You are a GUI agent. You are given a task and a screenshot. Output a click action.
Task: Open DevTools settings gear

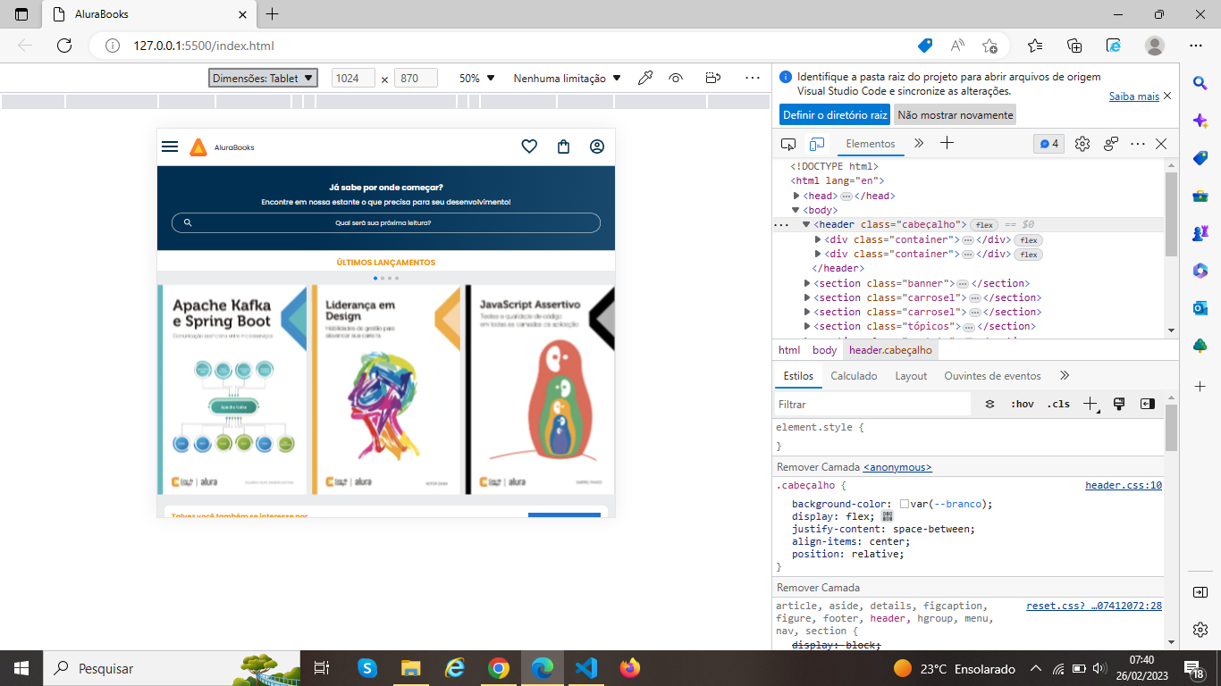click(1082, 144)
